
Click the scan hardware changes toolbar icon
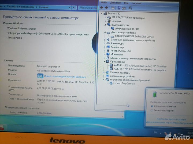(x=130, y=8)
